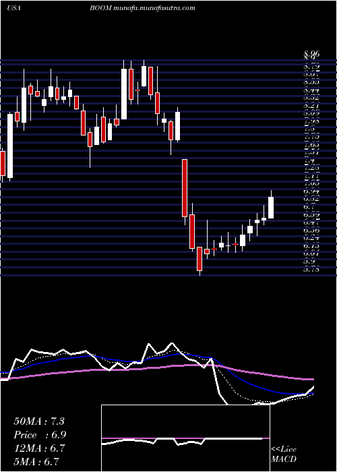The width and height of the screenshot is (337, 472).
Task: Click the latest white candle at chart's right end
Action: pyautogui.click(x=271, y=208)
